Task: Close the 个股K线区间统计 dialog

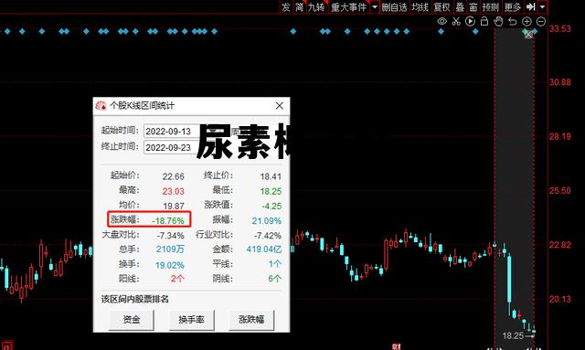Action: [x=280, y=106]
